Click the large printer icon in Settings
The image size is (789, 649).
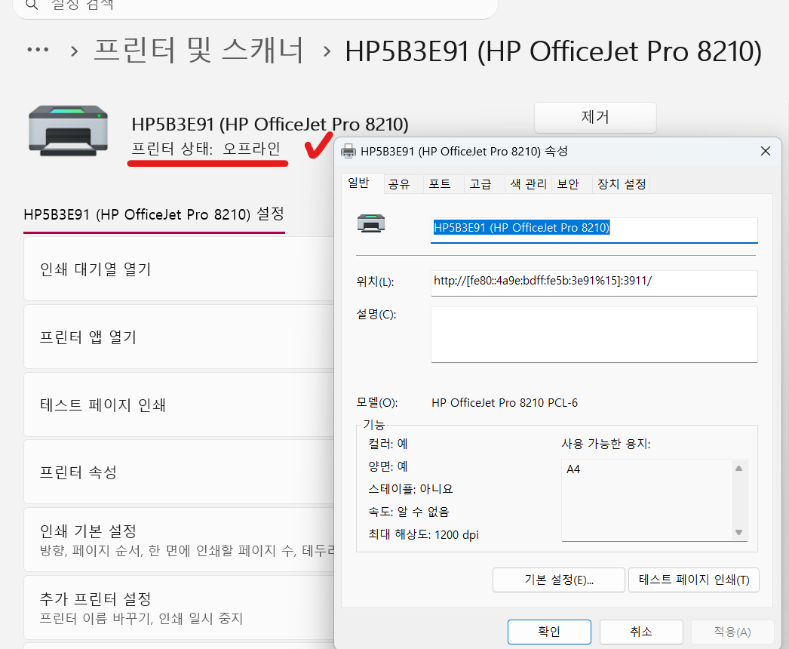pos(68,131)
